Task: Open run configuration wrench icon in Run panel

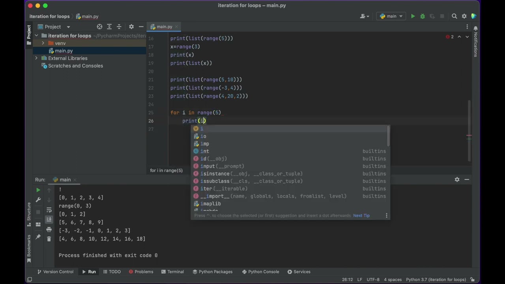Action: (x=38, y=200)
